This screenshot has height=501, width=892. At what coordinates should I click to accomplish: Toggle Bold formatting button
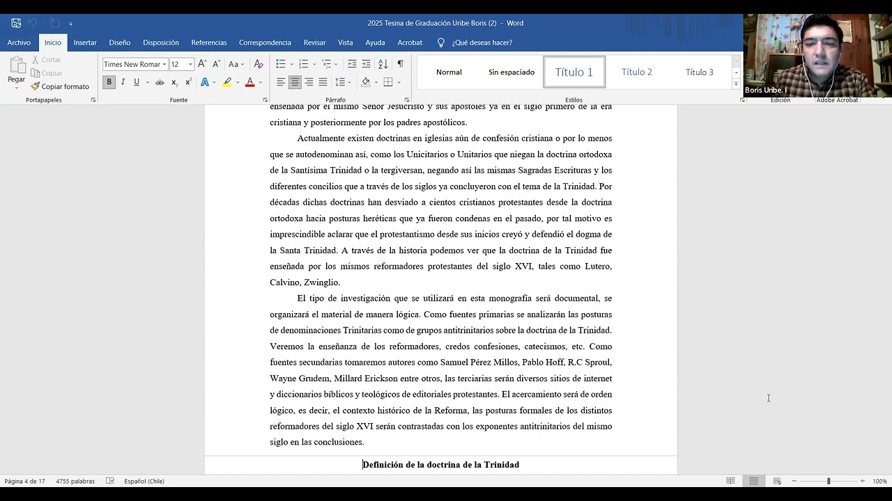(109, 82)
